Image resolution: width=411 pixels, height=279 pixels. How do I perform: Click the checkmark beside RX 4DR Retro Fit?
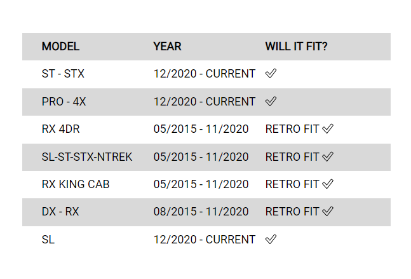[x=328, y=129]
